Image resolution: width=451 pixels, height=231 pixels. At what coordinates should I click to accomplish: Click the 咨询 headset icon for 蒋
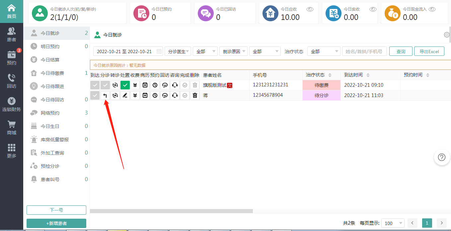(x=175, y=95)
